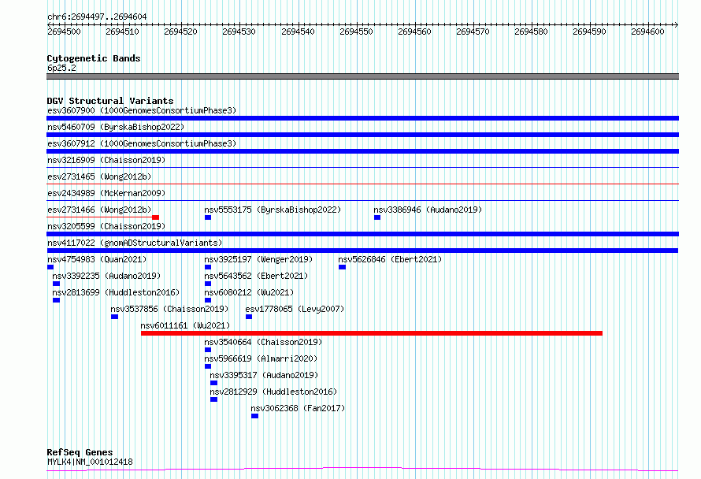Screen dimensions: 701x479
Task: Select the nsv3062368 (Fan2017) label
Action: (x=298, y=408)
